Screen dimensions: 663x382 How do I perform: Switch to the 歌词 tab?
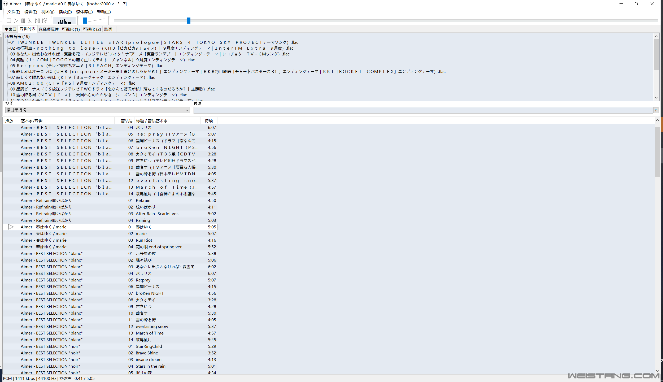108,29
